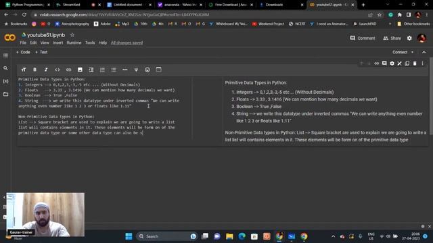
Task: Open a new browser tab
Action: [363, 5]
